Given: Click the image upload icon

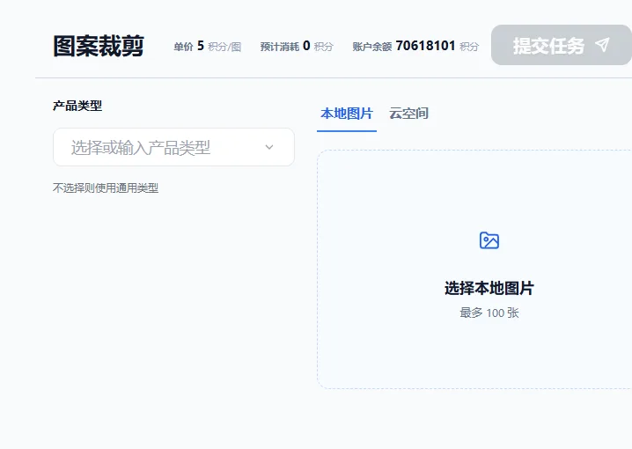Looking at the screenshot, I should 489,240.
